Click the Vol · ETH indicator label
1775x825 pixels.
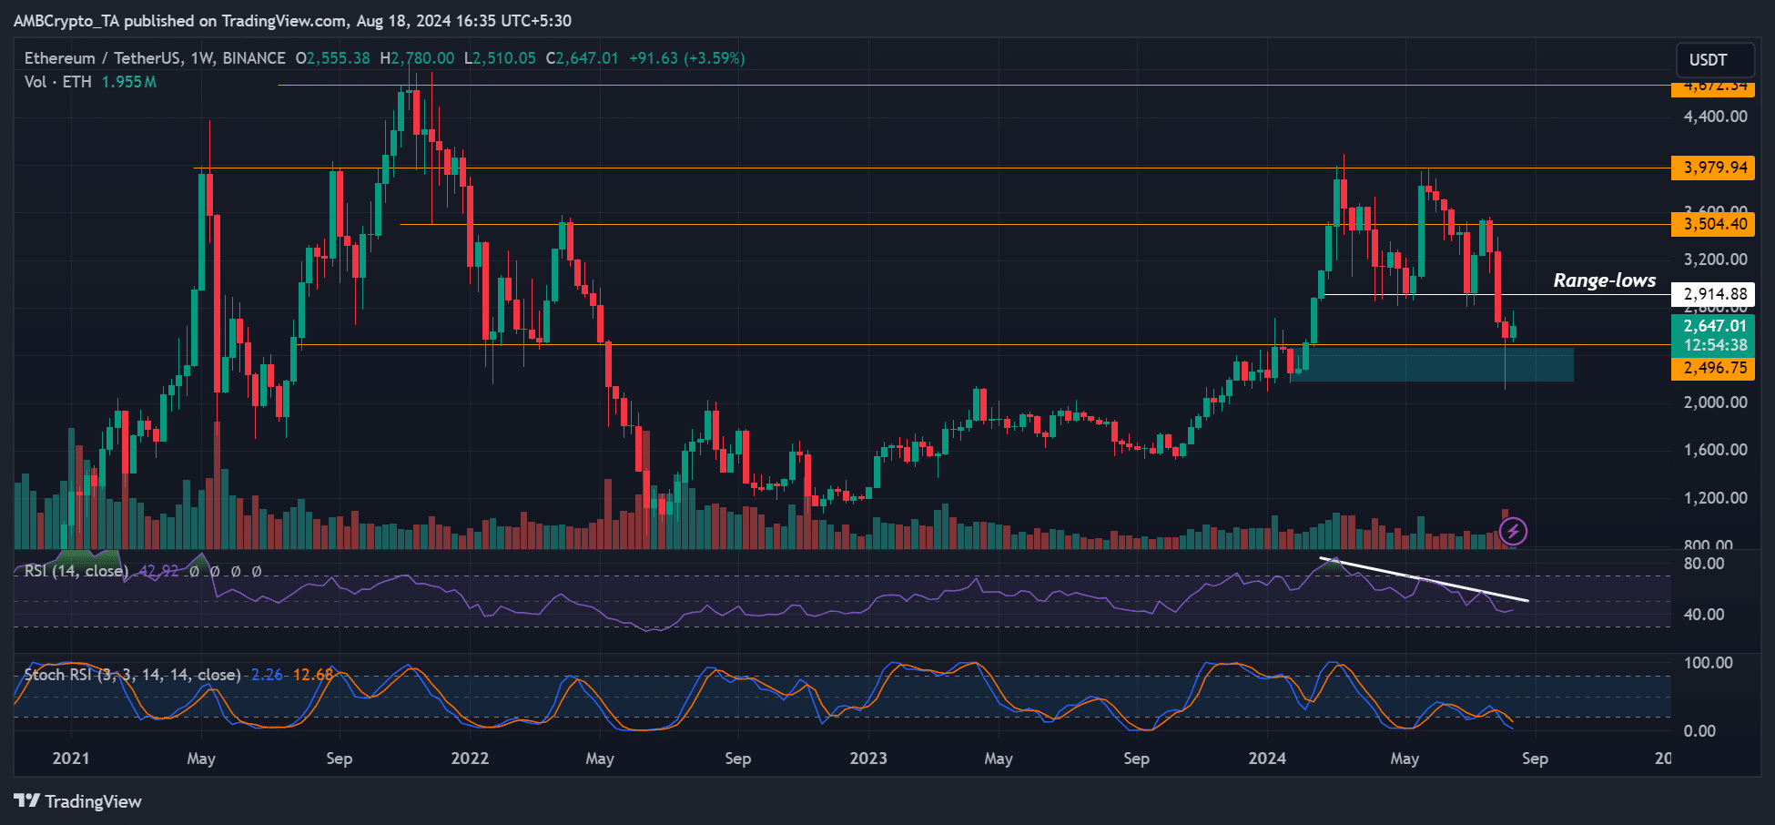pos(58,82)
